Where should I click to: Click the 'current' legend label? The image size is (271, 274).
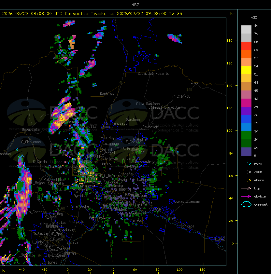coord(261,205)
